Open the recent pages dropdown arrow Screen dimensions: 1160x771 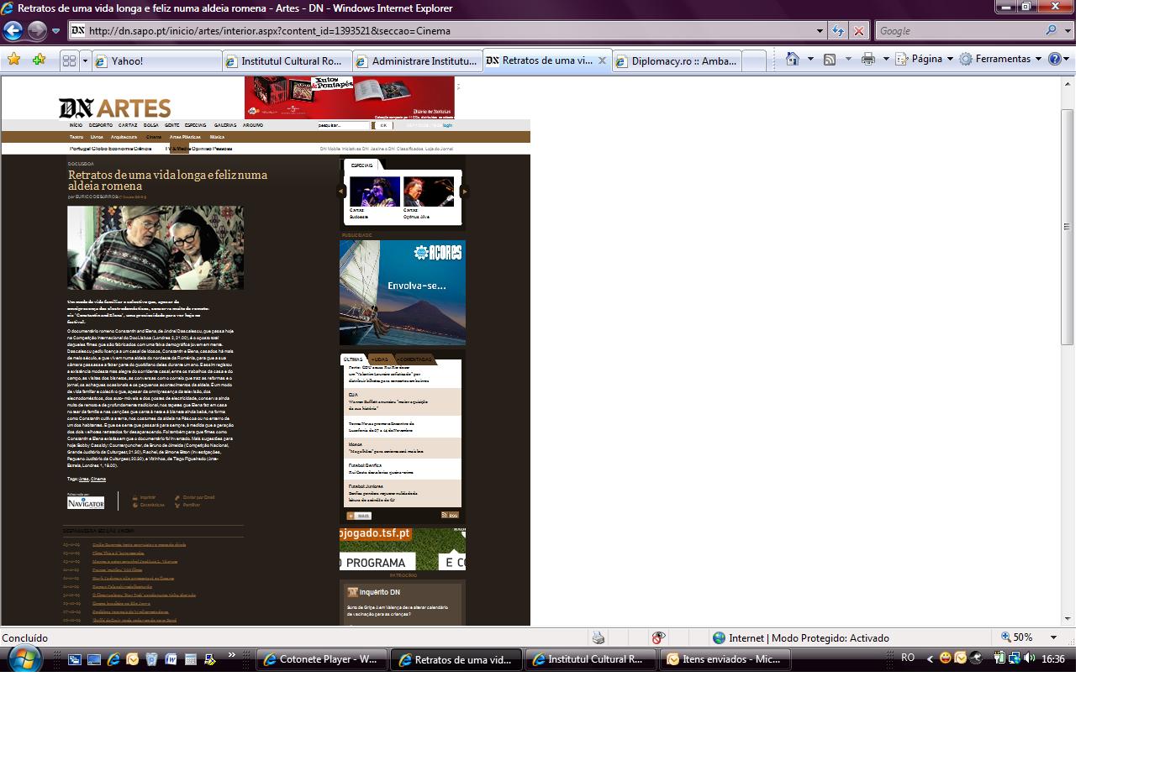click(55, 31)
